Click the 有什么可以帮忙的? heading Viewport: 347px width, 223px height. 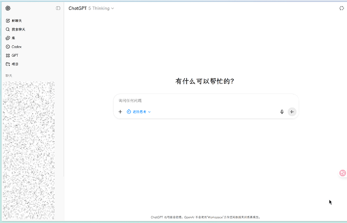point(205,81)
